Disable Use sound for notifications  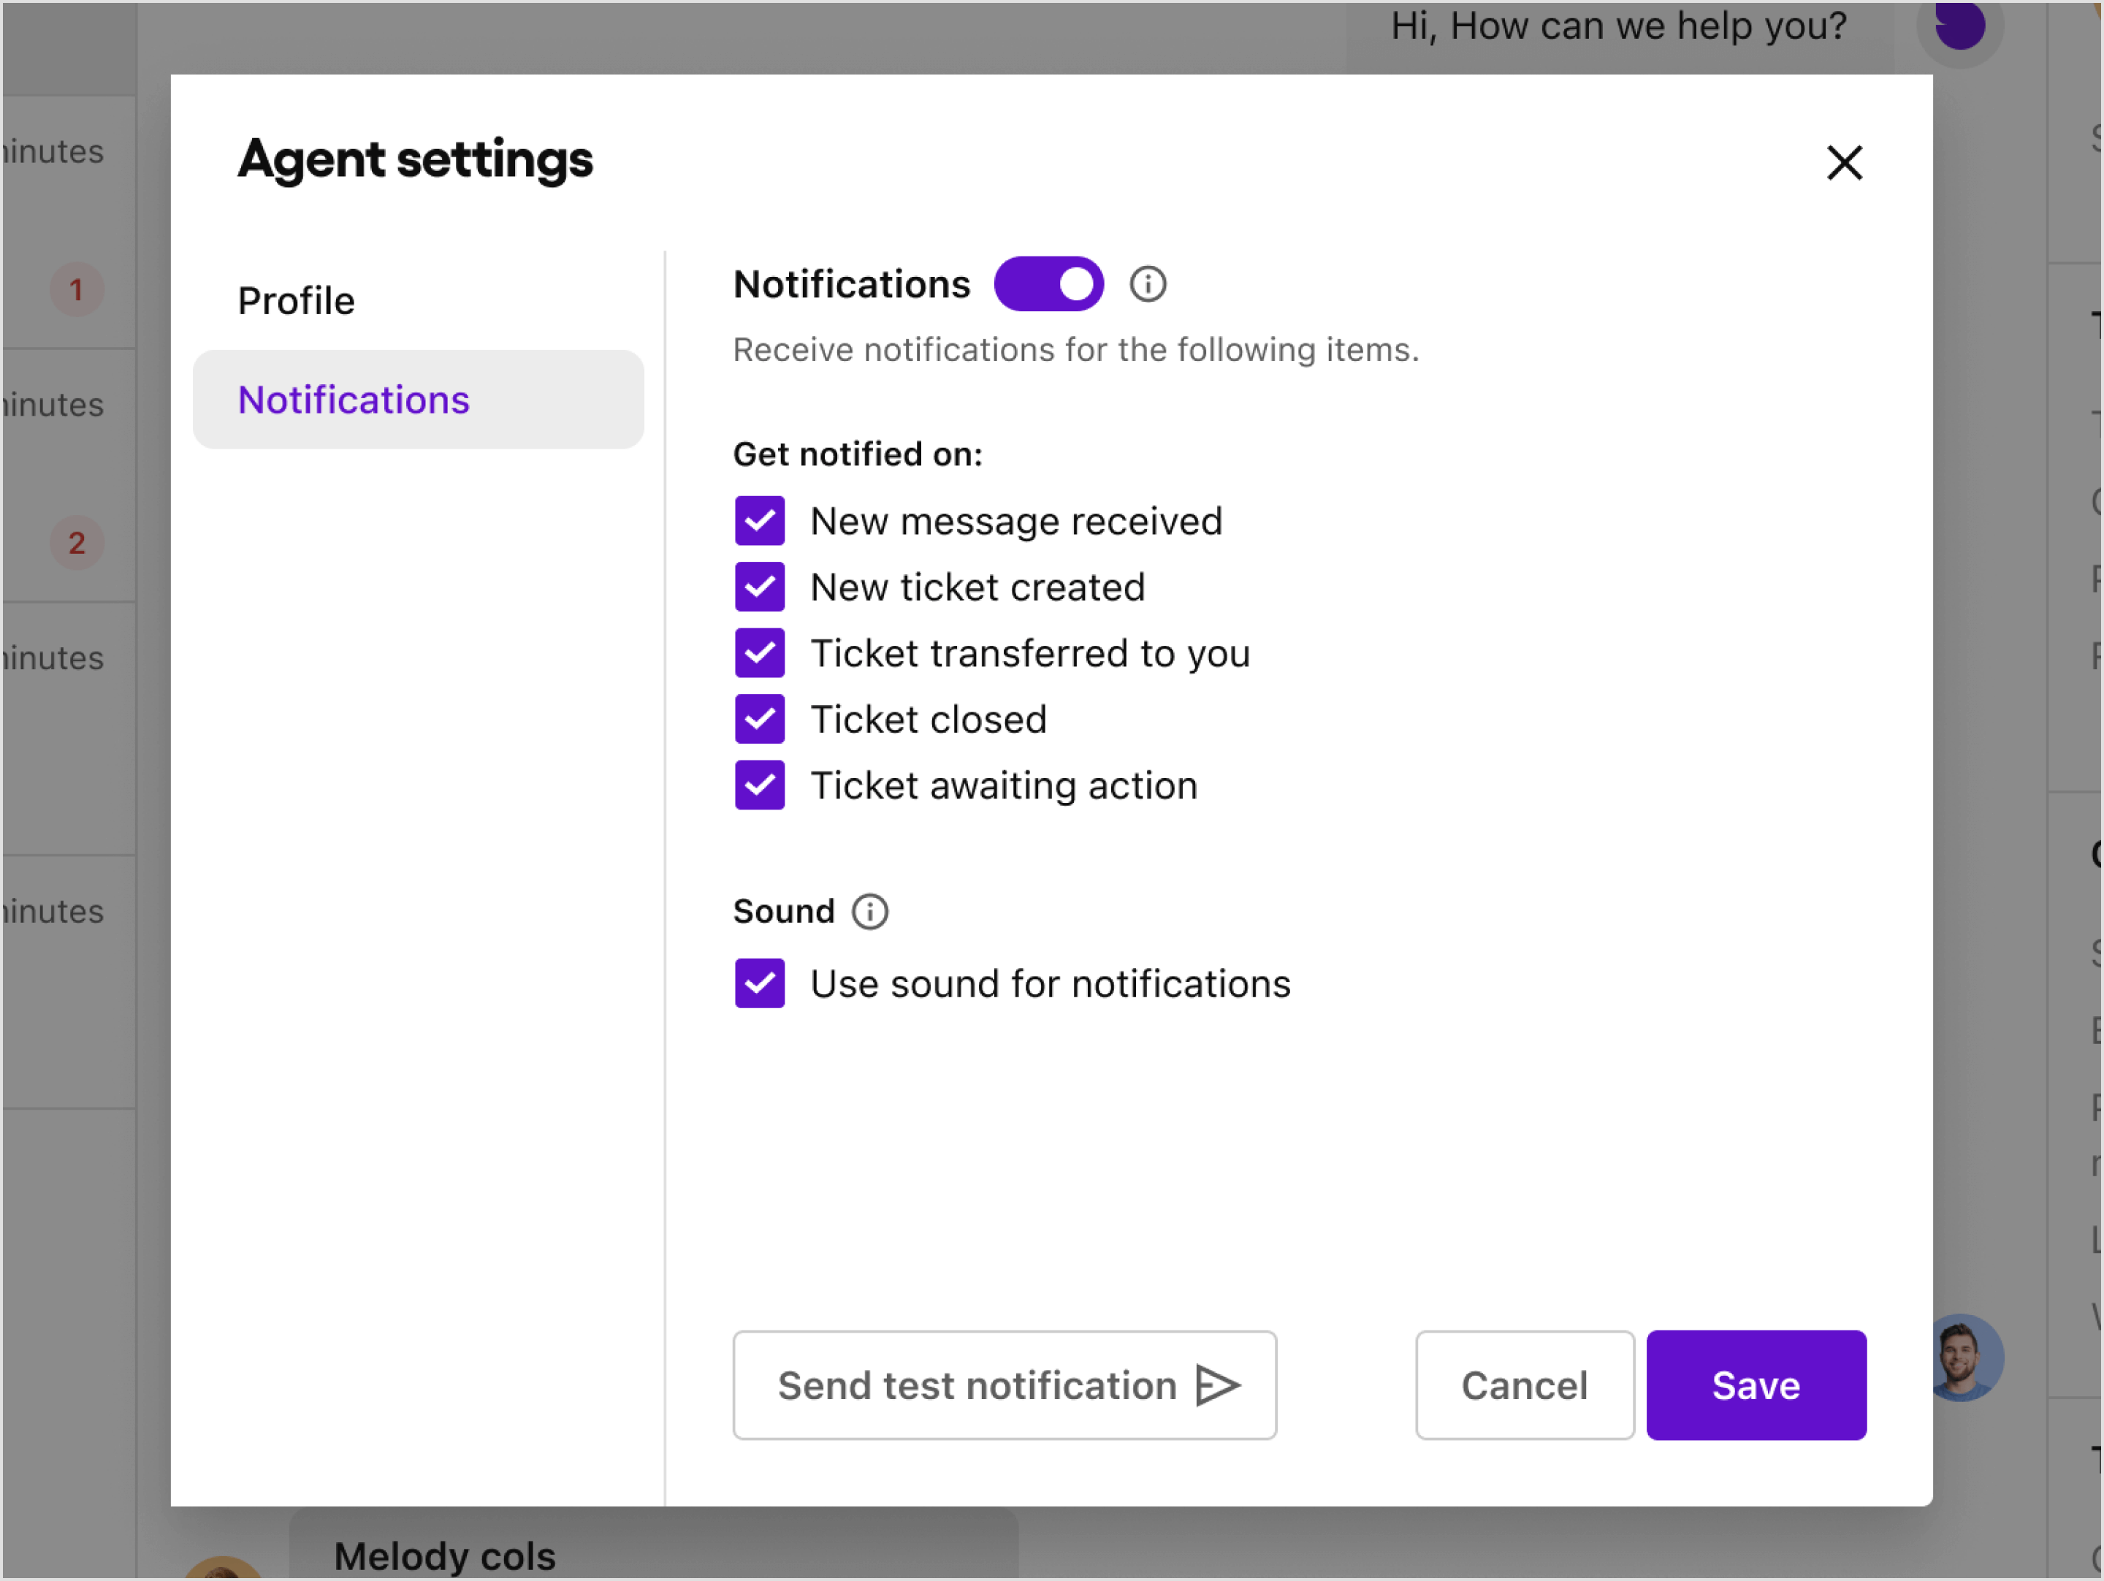click(759, 983)
